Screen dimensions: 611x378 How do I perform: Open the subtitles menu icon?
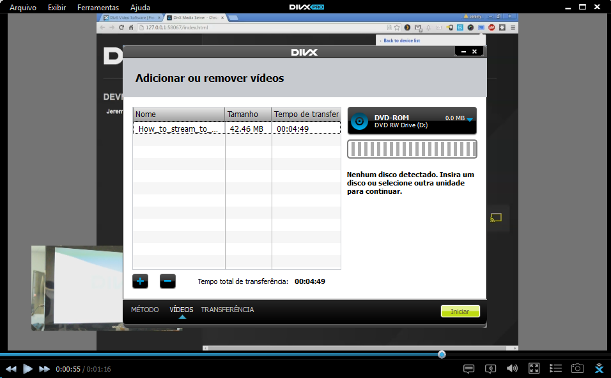point(468,368)
